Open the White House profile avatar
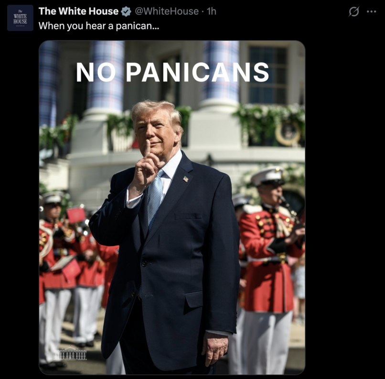The image size is (385, 379). pyautogui.click(x=20, y=18)
